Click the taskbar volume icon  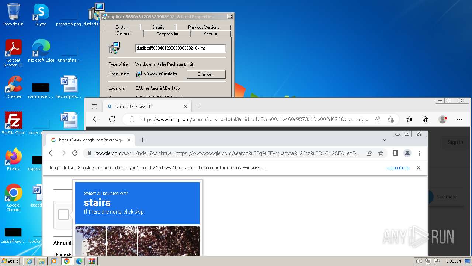click(419, 261)
